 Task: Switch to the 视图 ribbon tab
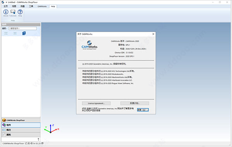tap(14, 6)
